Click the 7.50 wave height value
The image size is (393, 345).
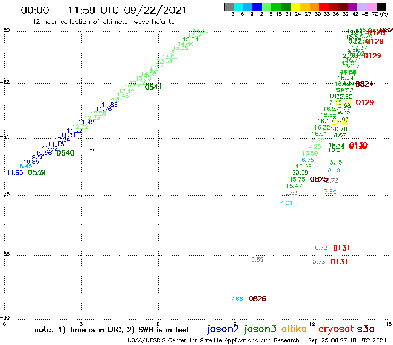[330, 192]
